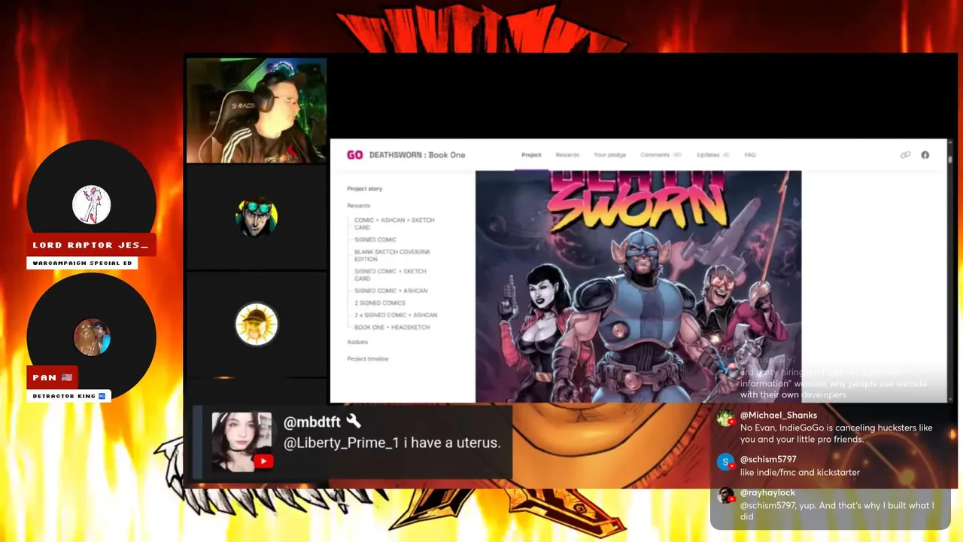Click the goggles character avatar tile
963x542 pixels.
click(257, 218)
